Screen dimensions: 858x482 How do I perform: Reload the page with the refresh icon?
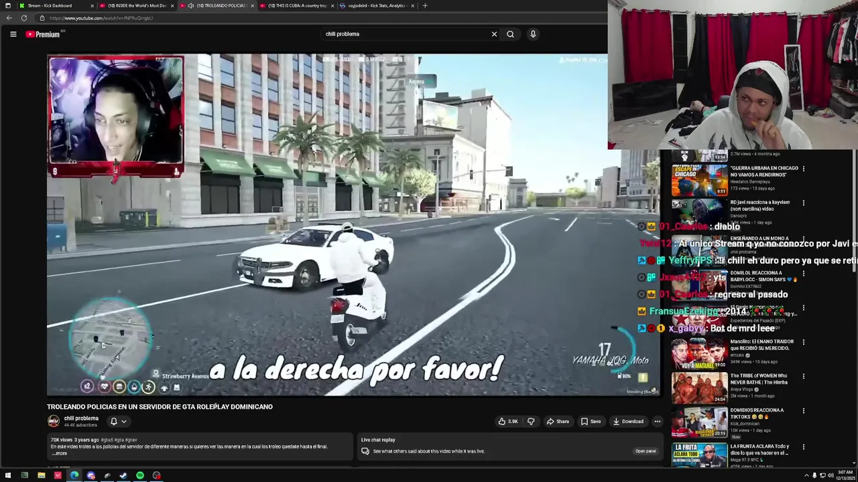[x=24, y=18]
